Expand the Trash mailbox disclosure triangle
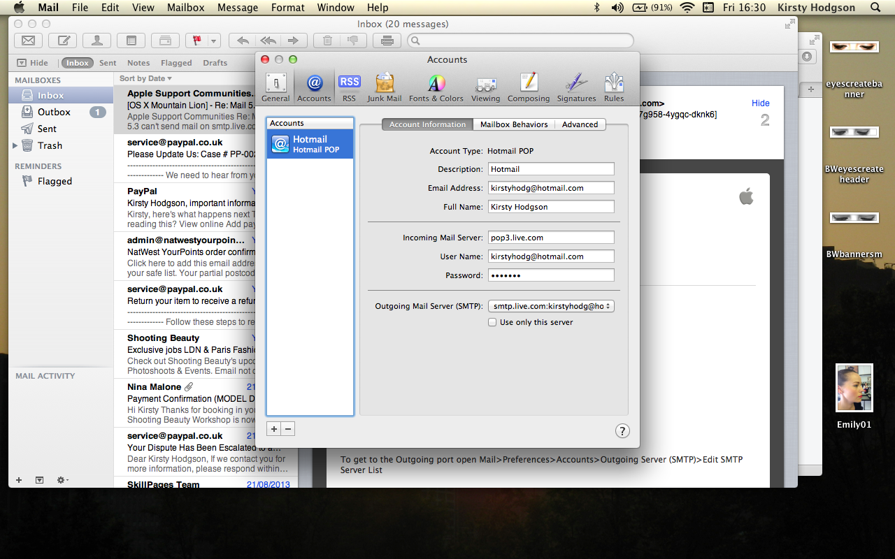Image resolution: width=895 pixels, height=559 pixels. click(15, 145)
